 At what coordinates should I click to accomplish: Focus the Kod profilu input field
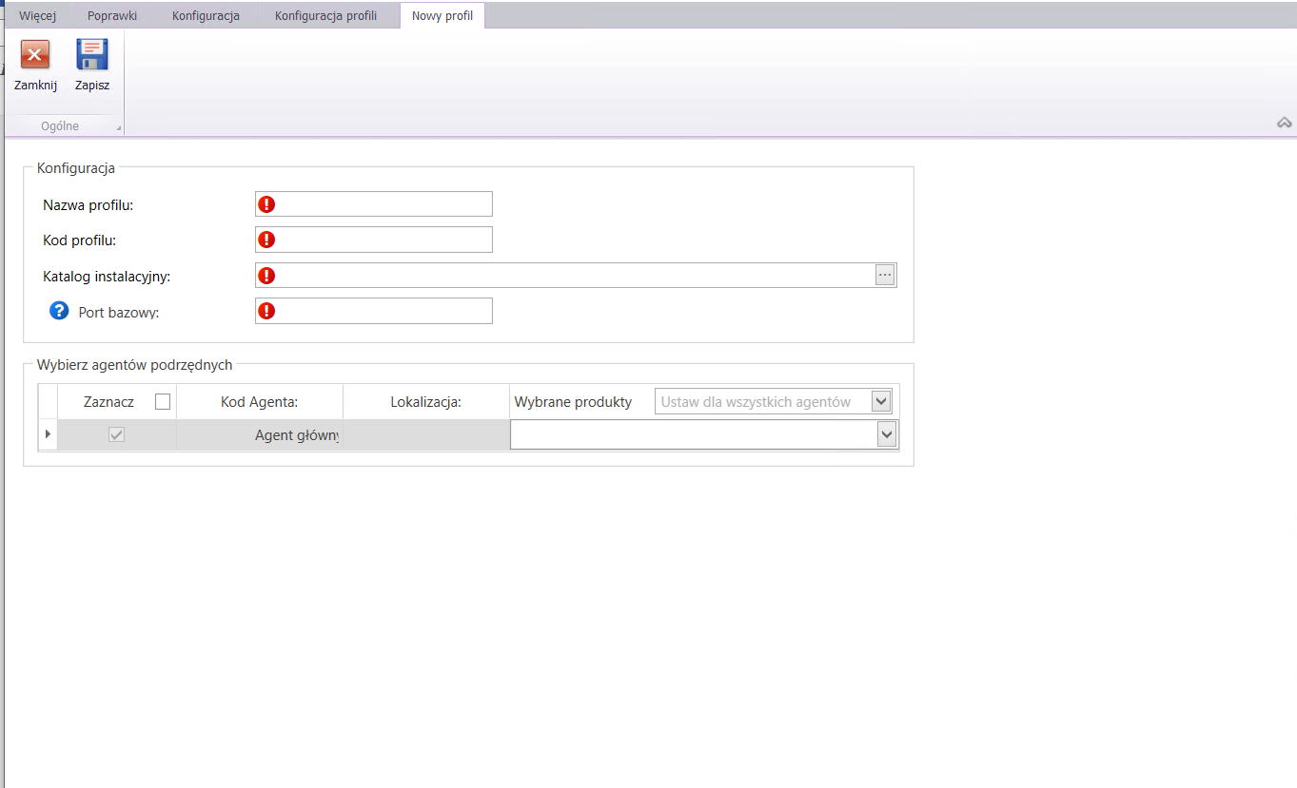[x=374, y=240]
